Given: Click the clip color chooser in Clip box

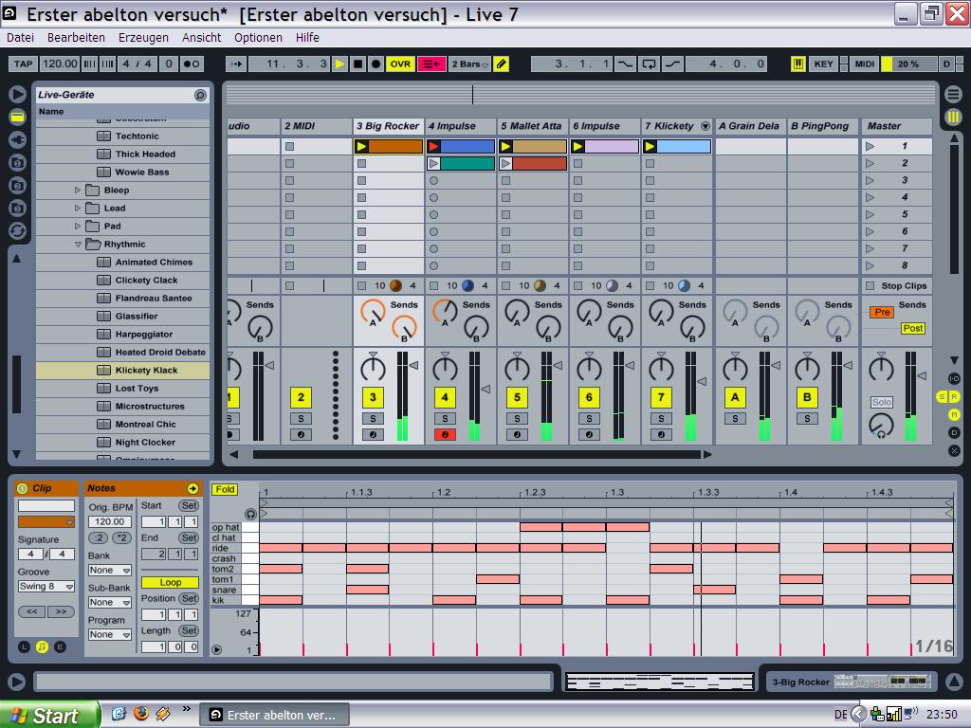Looking at the screenshot, I should coord(46,522).
